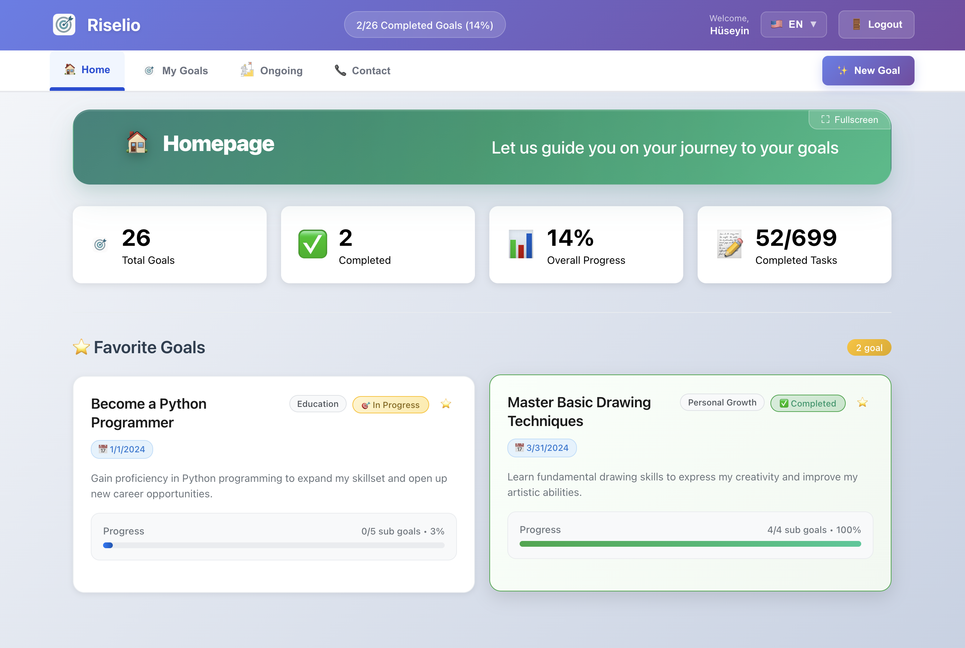Switch to the My Goals tab

tap(184, 70)
